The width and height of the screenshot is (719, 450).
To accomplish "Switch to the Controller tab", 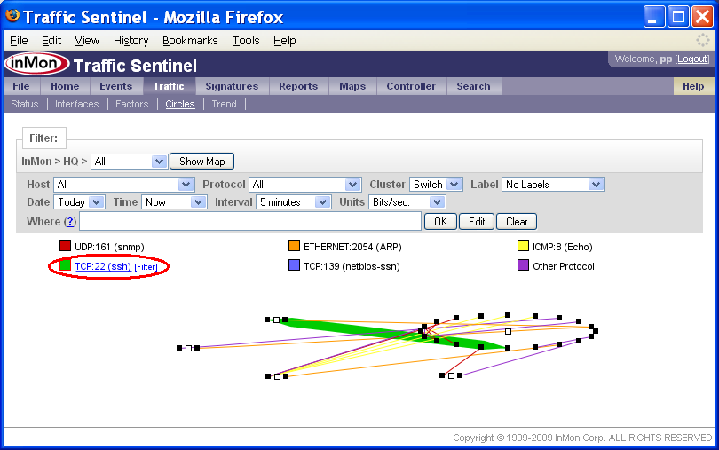I will tap(411, 86).
